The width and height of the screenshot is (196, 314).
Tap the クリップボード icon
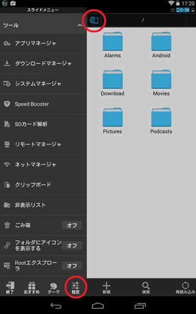point(7,185)
